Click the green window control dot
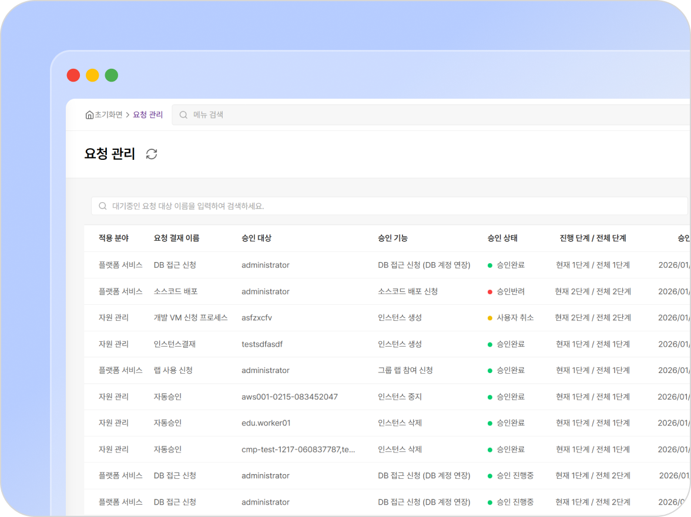 [x=112, y=75]
